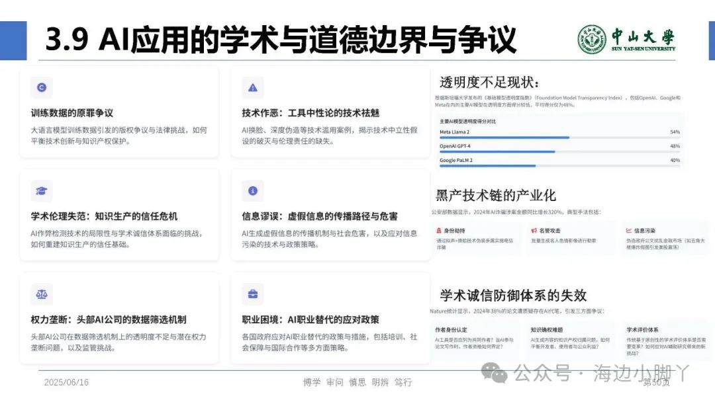Click the description starting 大语言模型训练数据
Image resolution: width=715 pixels, height=402 pixels.
point(119,136)
